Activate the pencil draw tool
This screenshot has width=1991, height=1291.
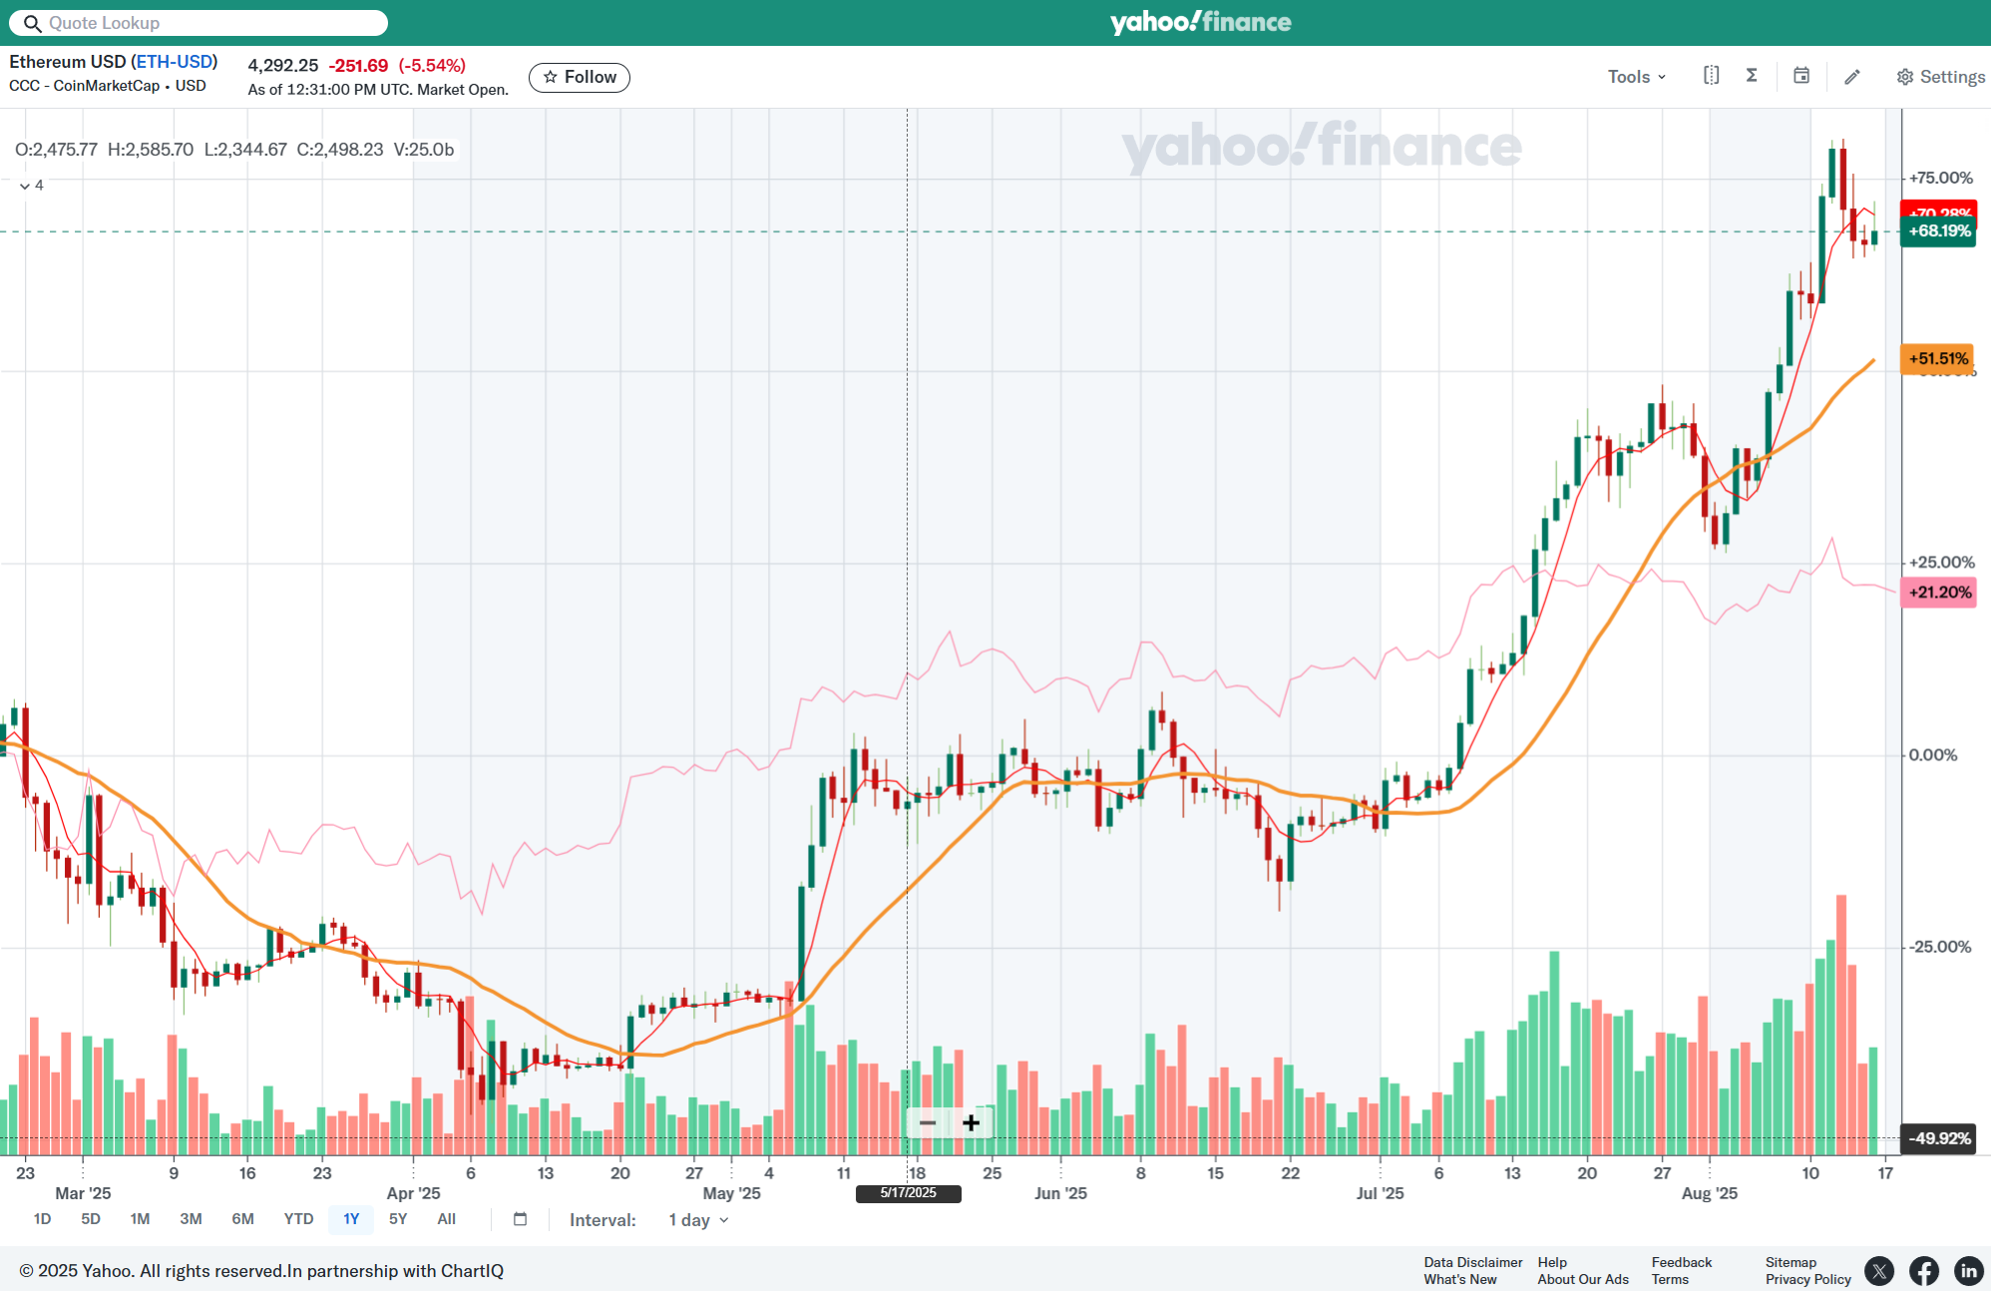1852,77
